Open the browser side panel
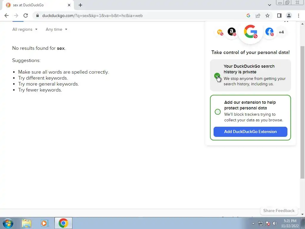The height and width of the screenshot is (229, 305). 279,16
